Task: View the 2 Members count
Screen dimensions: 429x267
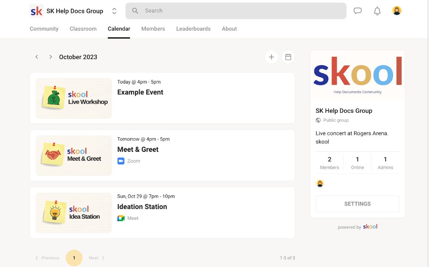Action: click(x=329, y=163)
